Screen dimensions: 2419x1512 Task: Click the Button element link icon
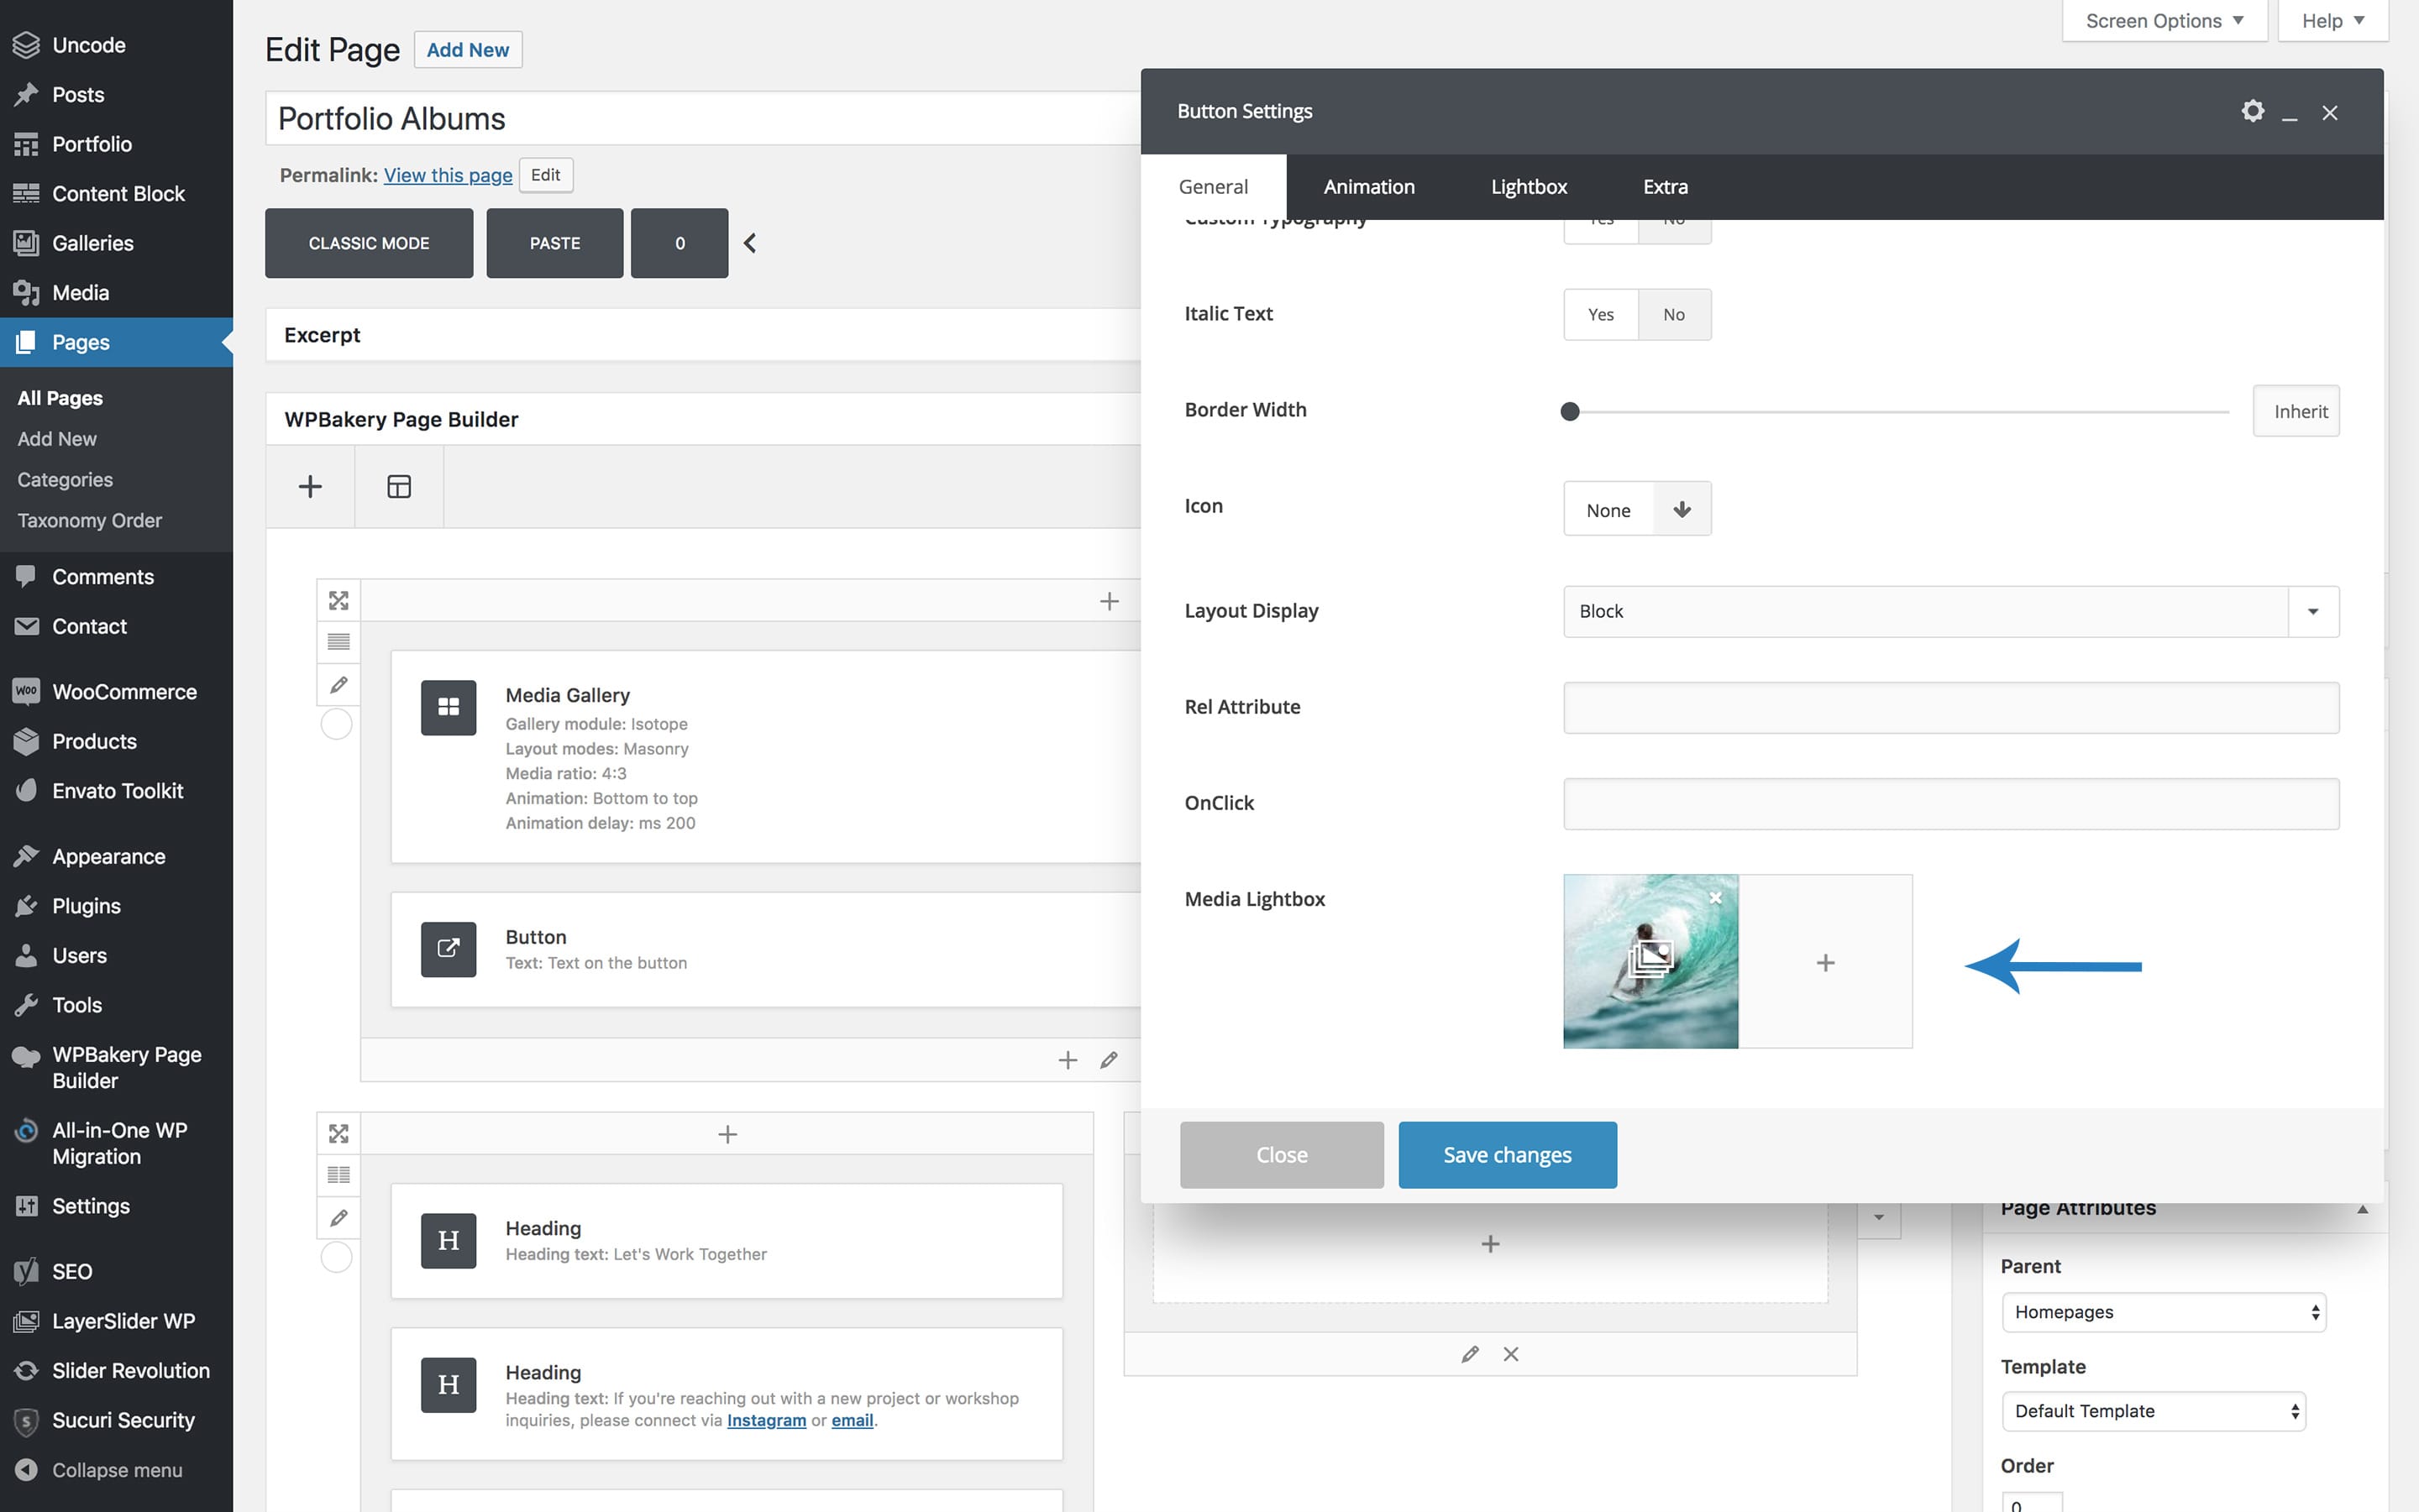(449, 949)
